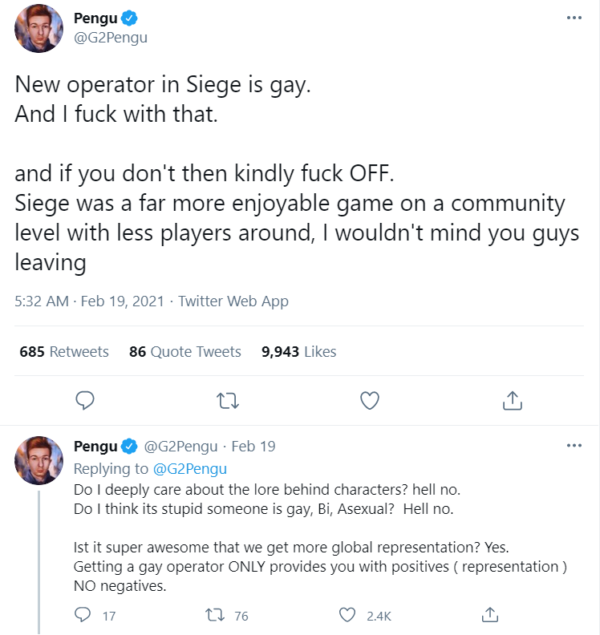This screenshot has height=635, width=600.
Task: Like the reply with 2.4K likes
Action: 347,615
